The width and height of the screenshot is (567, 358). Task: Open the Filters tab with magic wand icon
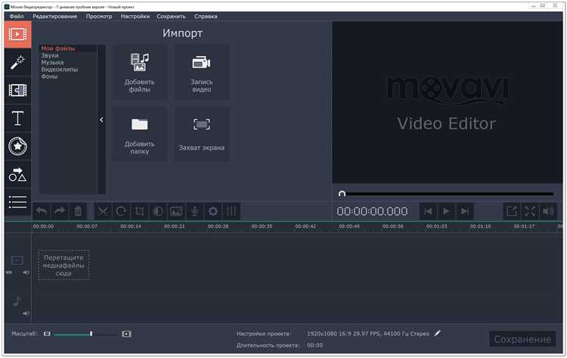17,63
